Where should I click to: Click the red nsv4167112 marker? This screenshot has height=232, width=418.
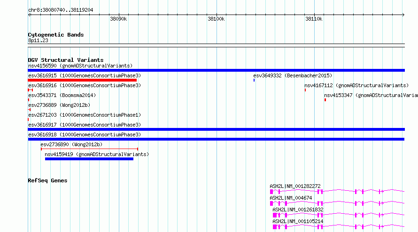tap(305, 90)
